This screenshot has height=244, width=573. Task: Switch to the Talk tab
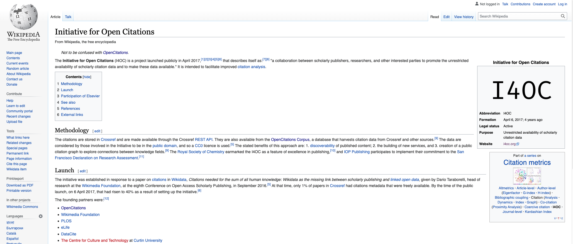coord(68,17)
